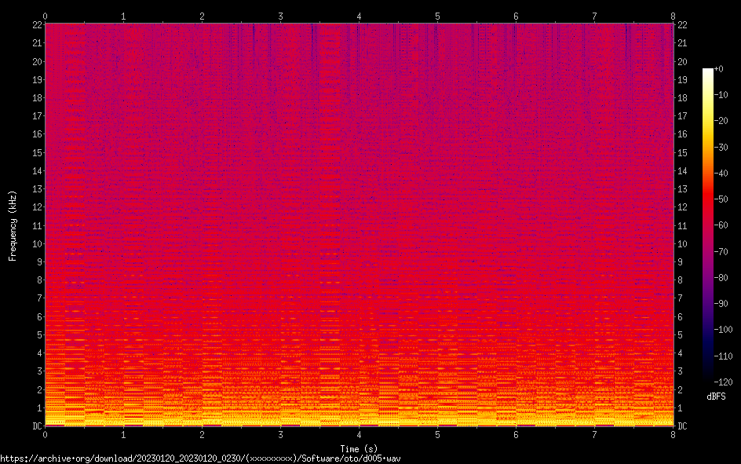The image size is (741, 464).
Task: Click the '+0' label on the dBFS scale
Action: [x=724, y=70]
